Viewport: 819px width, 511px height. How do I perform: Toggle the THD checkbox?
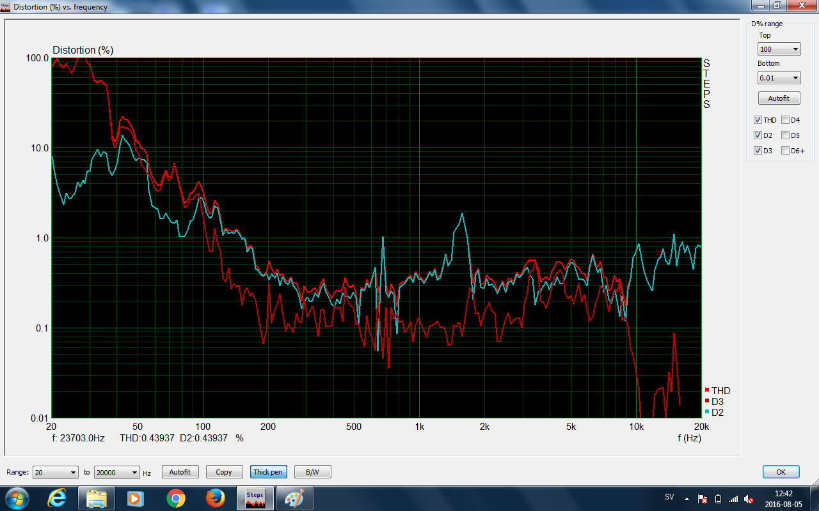pos(758,120)
